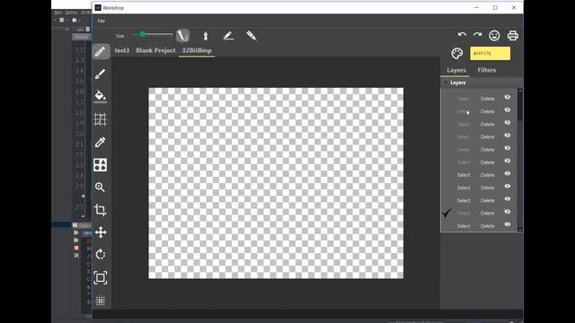
Task: Open the Layers tab
Action: (456, 70)
